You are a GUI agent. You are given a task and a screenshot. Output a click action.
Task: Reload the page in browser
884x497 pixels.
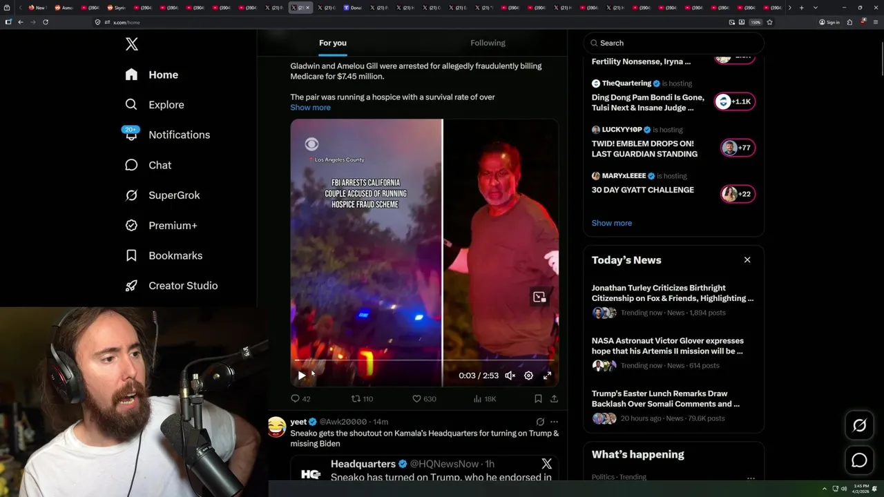tap(46, 22)
